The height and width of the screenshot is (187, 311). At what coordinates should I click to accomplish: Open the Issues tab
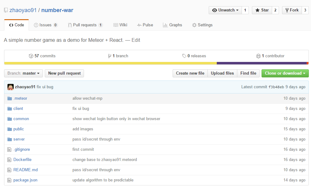point(46,25)
